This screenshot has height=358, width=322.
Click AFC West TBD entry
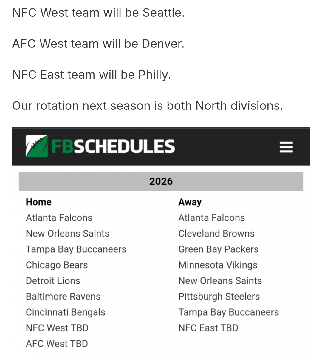tap(57, 344)
